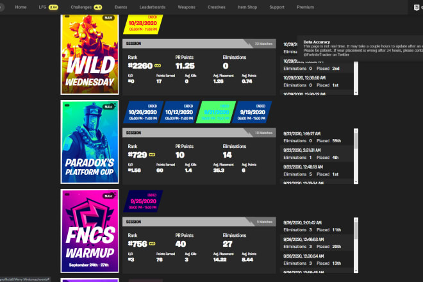Click the Paradox's Platform Cup match list scrollbar

(356, 156)
